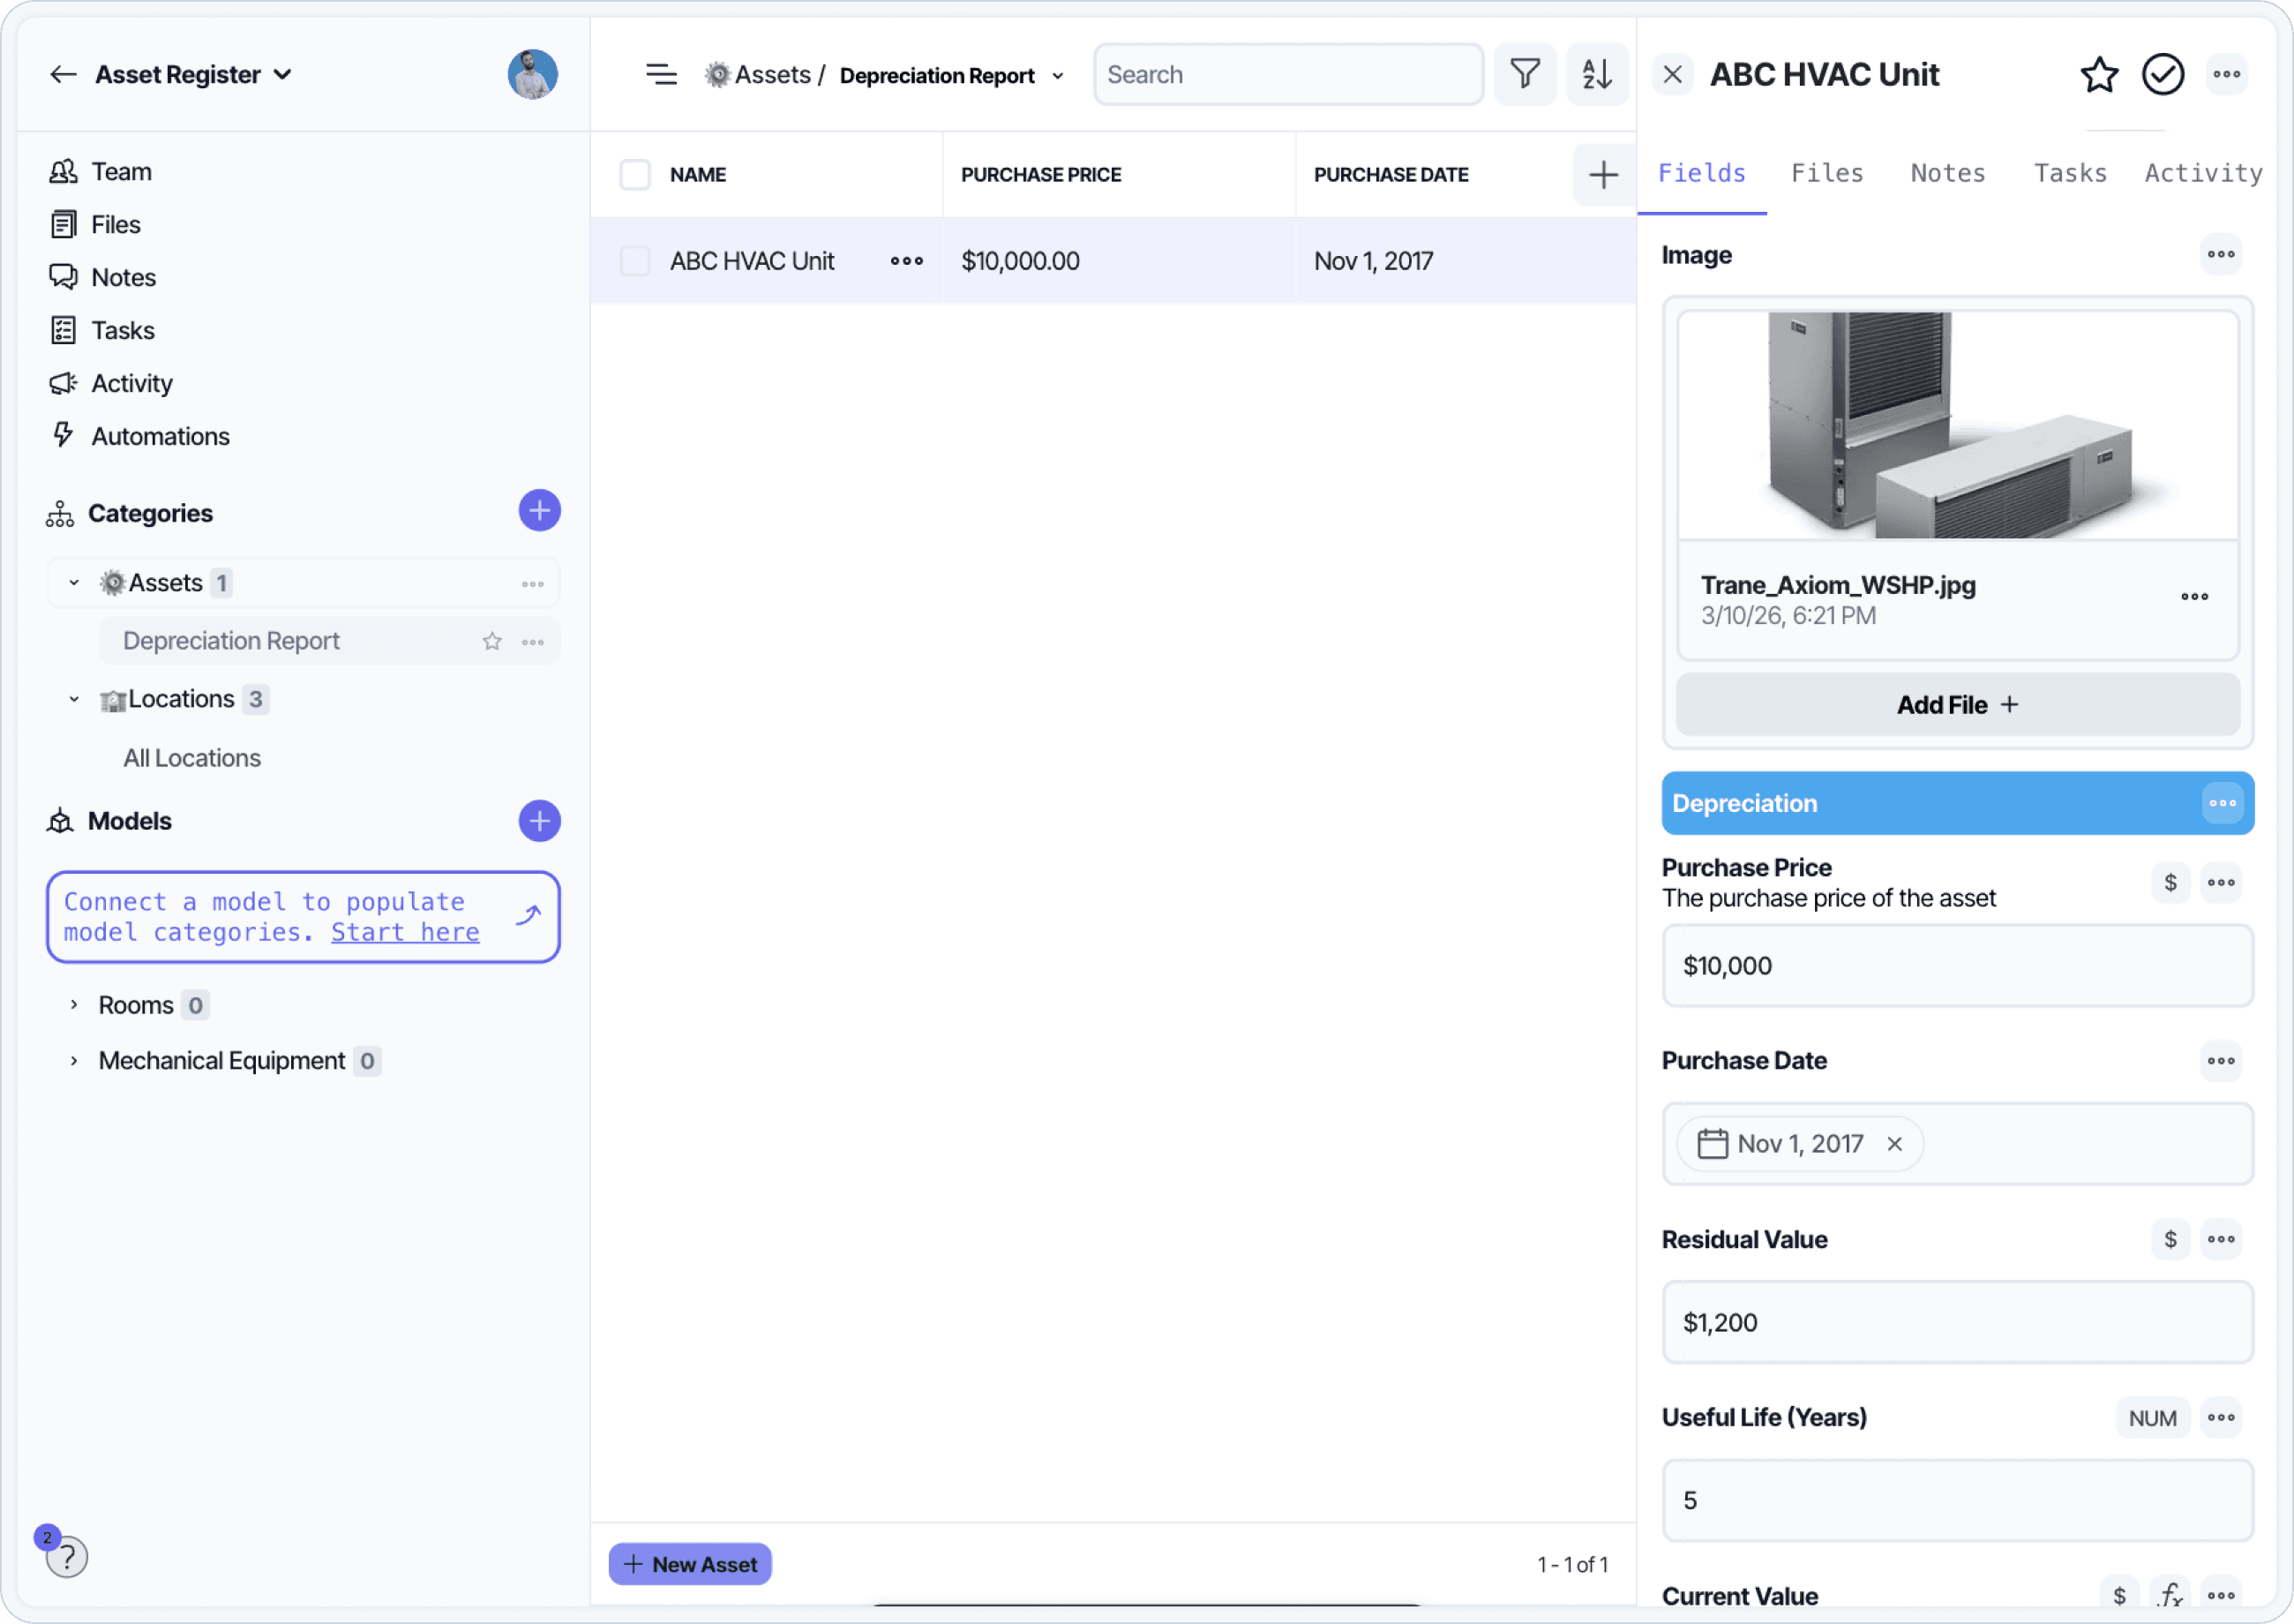Open the A-Z sort icon
This screenshot has height=1624, width=2294.
coord(1596,74)
